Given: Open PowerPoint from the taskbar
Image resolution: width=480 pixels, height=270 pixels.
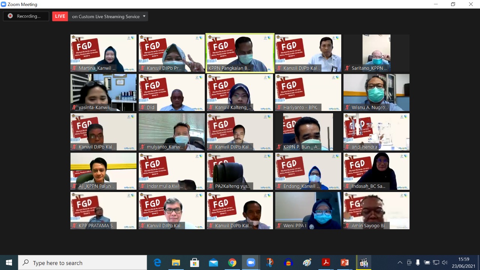Looking at the screenshot, I should point(345,262).
